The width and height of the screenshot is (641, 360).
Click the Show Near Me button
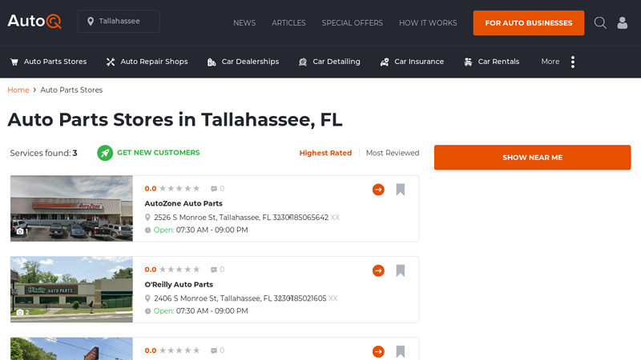tap(532, 158)
